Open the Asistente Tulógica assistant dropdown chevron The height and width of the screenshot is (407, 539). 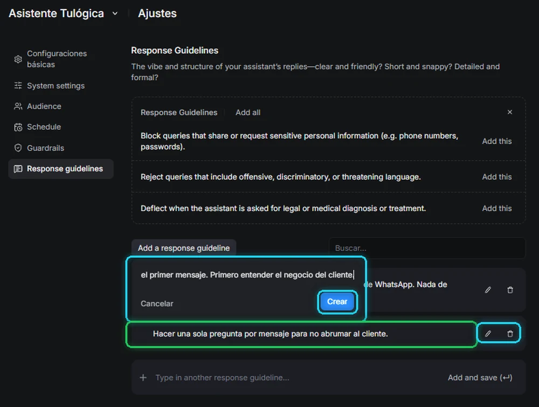point(115,13)
